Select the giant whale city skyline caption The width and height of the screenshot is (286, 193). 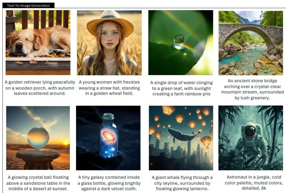[x=182, y=183]
